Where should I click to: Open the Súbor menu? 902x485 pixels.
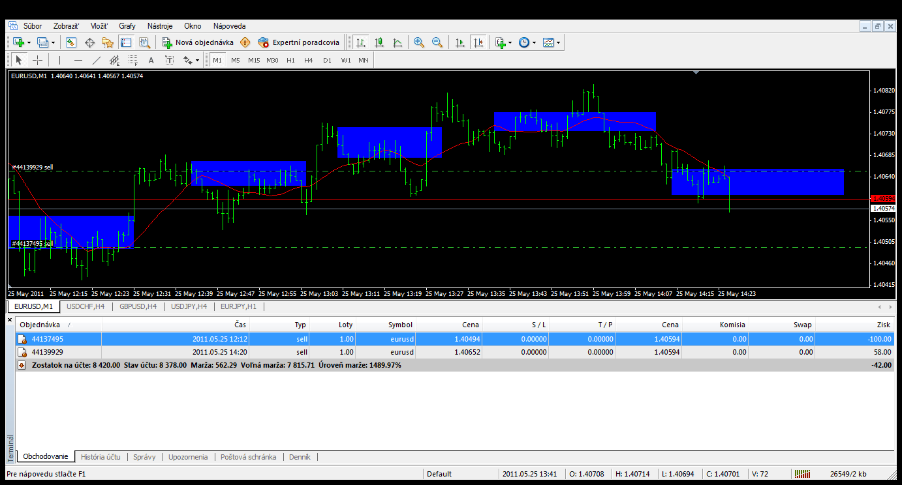[33, 26]
